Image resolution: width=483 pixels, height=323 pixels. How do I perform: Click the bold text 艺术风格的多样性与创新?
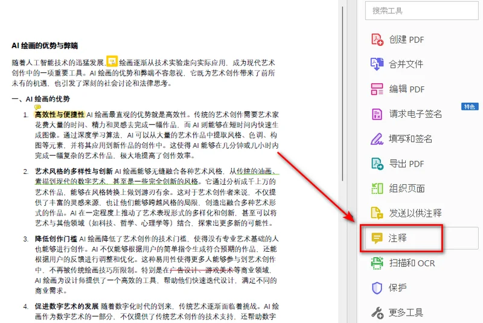(74, 171)
